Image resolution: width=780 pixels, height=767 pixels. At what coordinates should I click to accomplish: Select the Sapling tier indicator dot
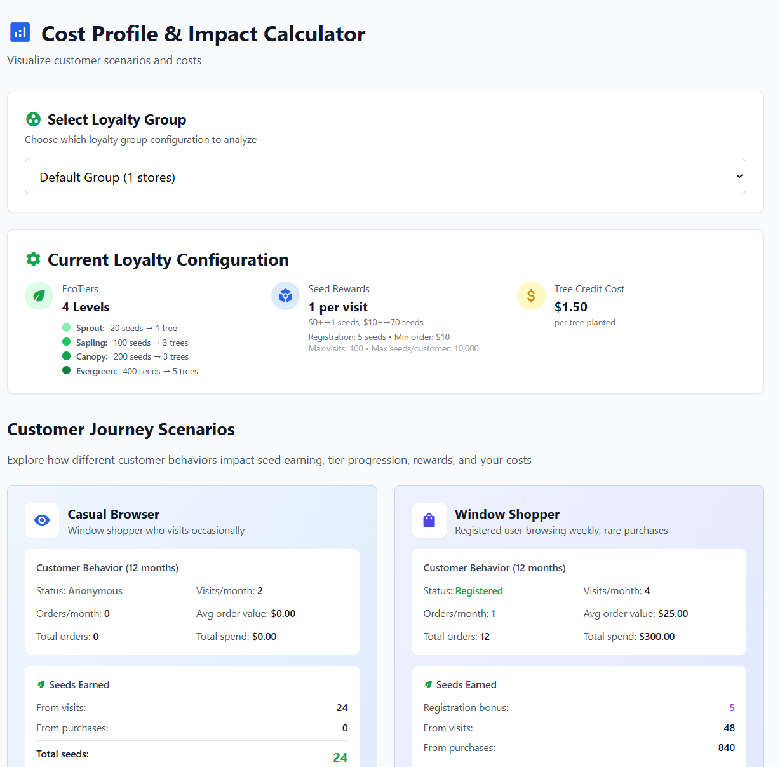pos(66,341)
